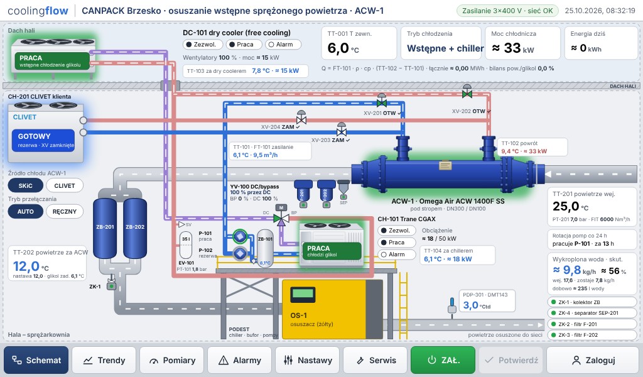The width and height of the screenshot is (643, 377).
Task: Open the Schemat tab
Action: (x=36, y=360)
